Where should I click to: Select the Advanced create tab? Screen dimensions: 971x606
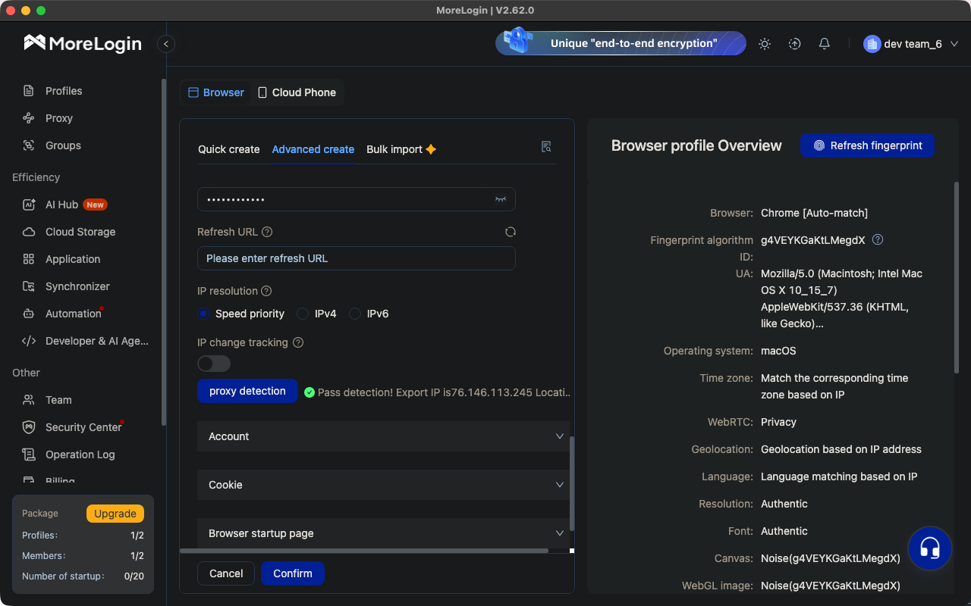click(x=313, y=149)
